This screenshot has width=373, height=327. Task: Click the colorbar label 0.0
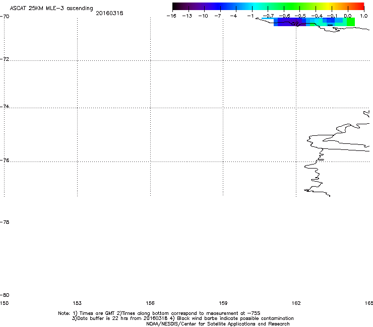click(x=348, y=16)
